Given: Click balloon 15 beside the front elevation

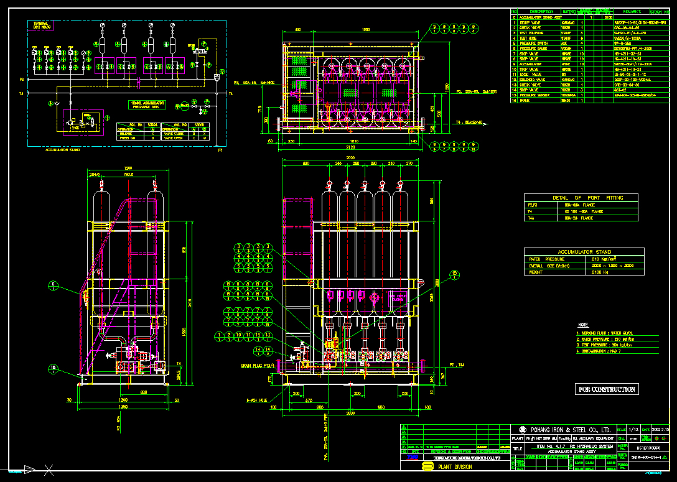Looking at the screenshot, I should (x=454, y=274).
